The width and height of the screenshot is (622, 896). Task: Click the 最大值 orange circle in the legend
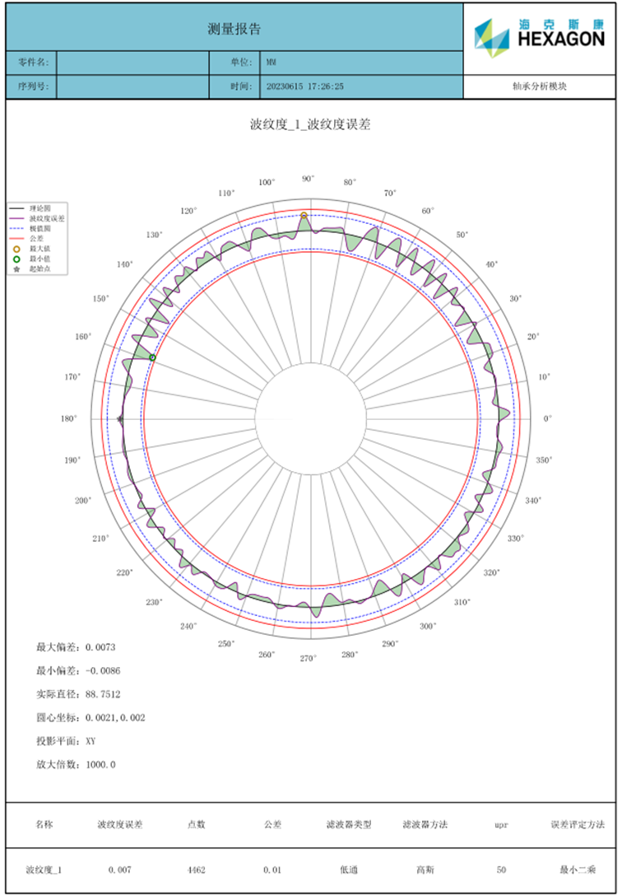click(x=16, y=249)
